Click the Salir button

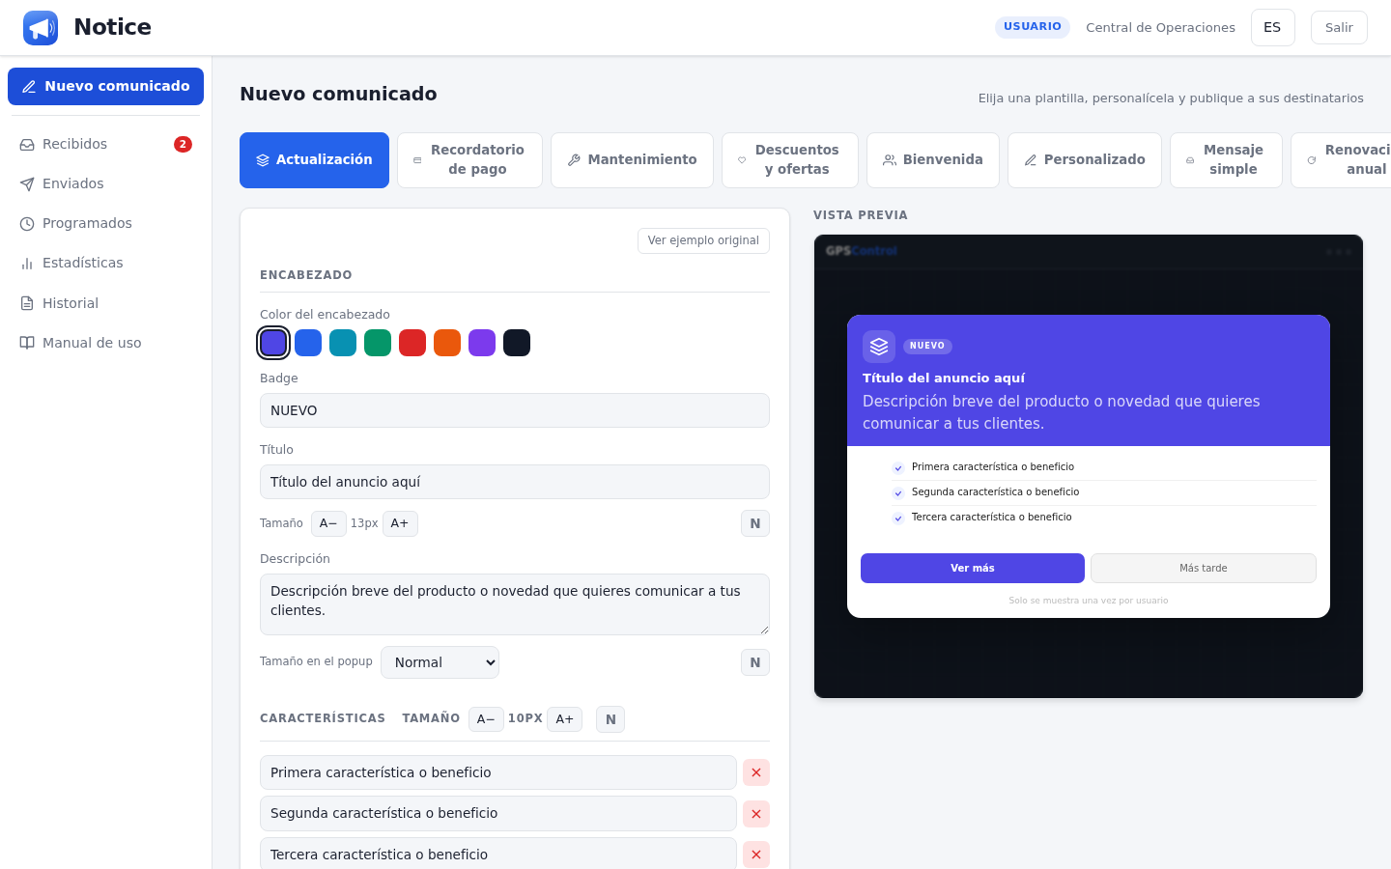point(1339,28)
